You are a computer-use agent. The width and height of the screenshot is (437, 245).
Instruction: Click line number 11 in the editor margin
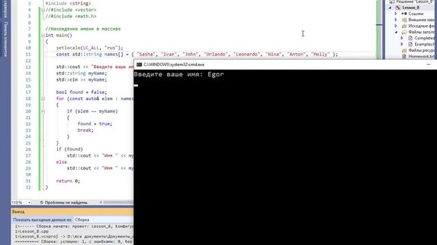[28, 54]
